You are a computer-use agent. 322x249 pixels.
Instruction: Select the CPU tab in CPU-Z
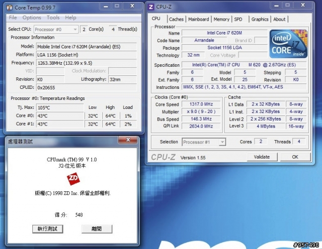click(156, 19)
